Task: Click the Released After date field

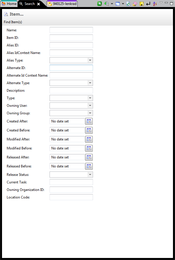Action: pos(67,157)
